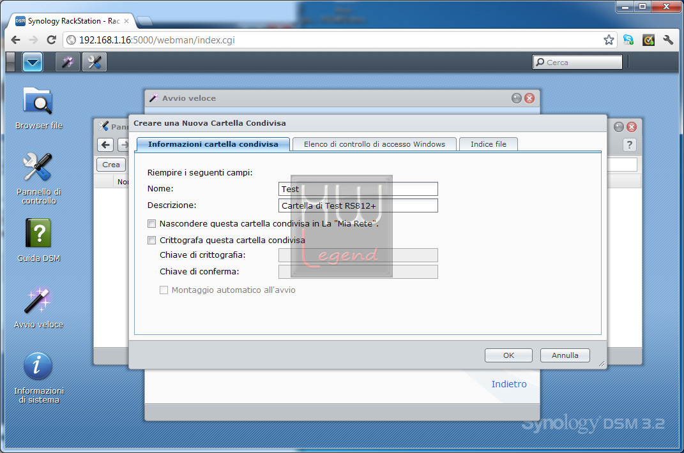
Task: Click the Descrizione text field
Action: point(358,205)
